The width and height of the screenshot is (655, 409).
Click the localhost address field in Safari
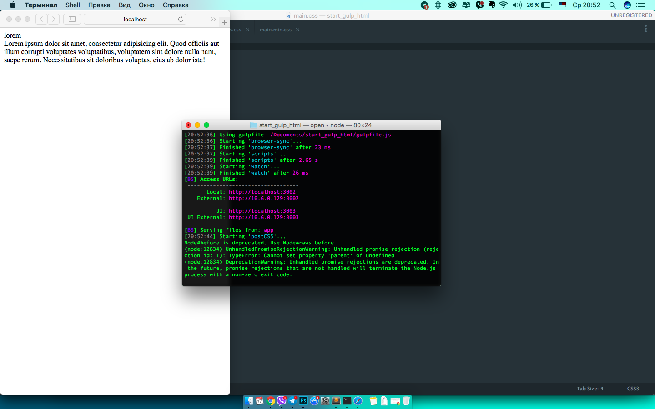click(x=135, y=19)
